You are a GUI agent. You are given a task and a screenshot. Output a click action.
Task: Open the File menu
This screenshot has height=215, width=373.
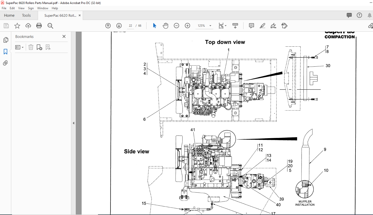coord(4,8)
